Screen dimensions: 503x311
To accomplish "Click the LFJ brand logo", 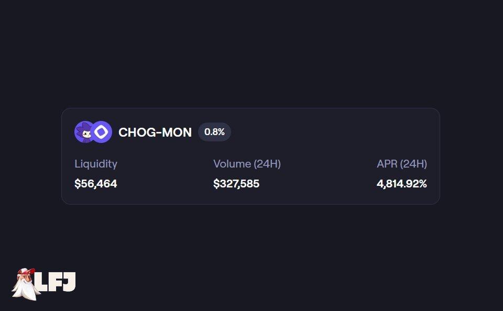I will click(44, 284).
